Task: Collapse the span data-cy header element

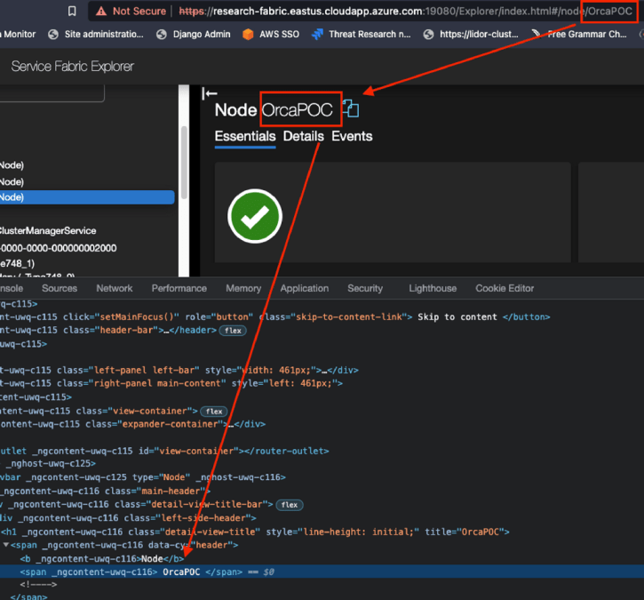Action: pyautogui.click(x=5, y=545)
